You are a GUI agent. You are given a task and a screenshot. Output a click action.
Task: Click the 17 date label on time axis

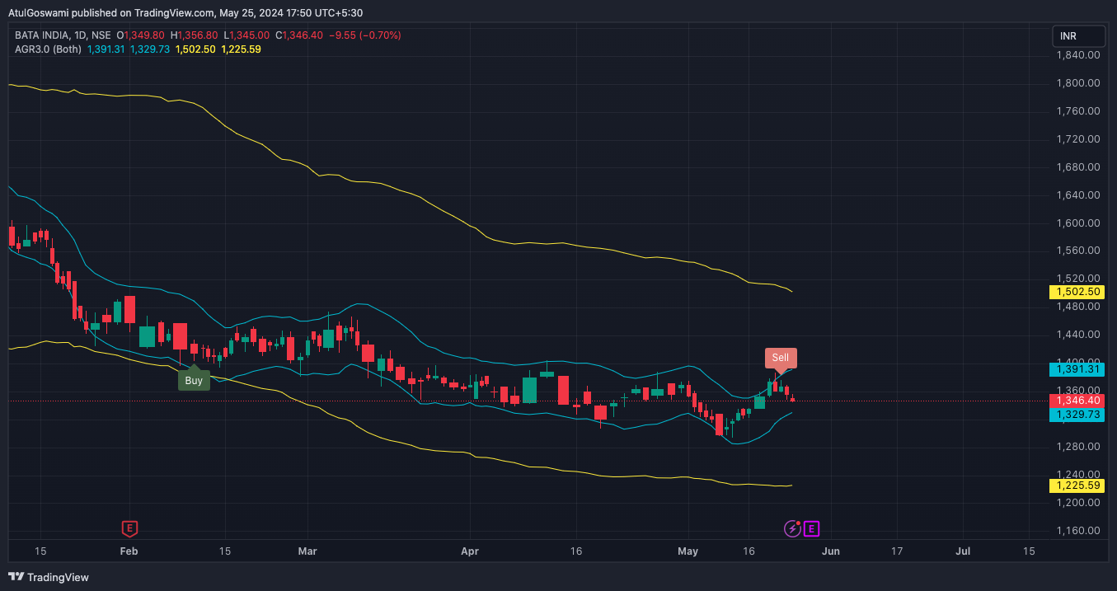click(897, 551)
